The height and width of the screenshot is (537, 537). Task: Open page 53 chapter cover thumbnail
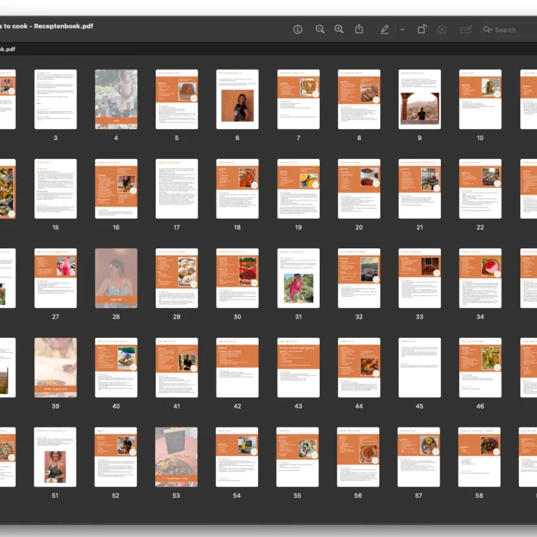click(176, 457)
